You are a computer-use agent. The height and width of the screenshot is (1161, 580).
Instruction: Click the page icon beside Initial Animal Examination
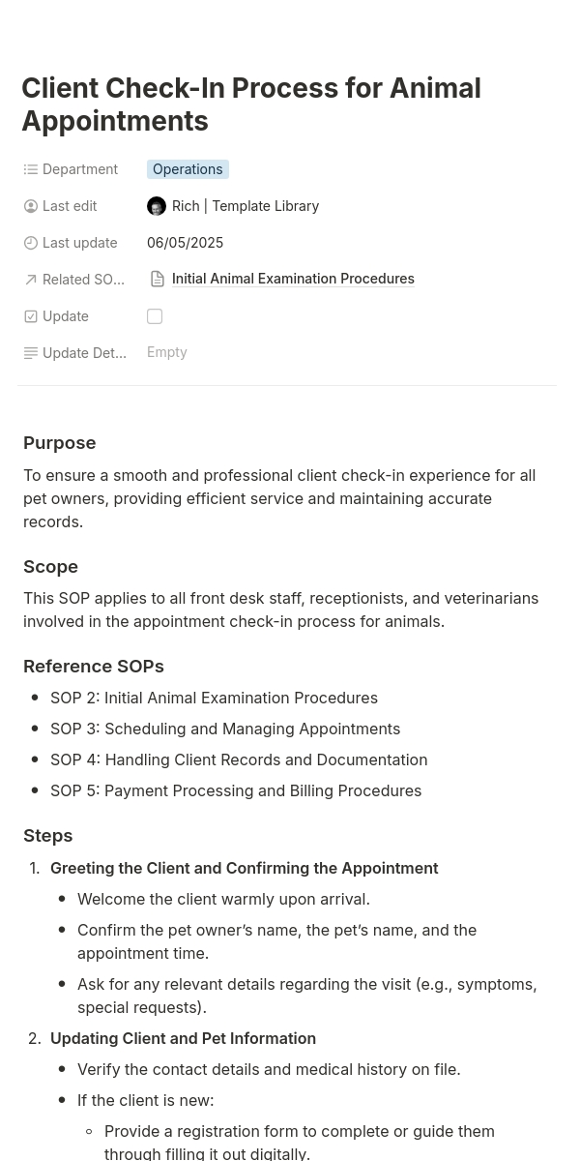point(158,279)
